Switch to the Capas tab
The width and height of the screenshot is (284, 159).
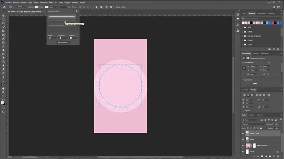(x=245, y=115)
